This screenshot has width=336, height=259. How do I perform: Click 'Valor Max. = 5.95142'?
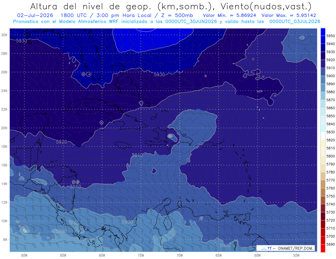point(289,15)
